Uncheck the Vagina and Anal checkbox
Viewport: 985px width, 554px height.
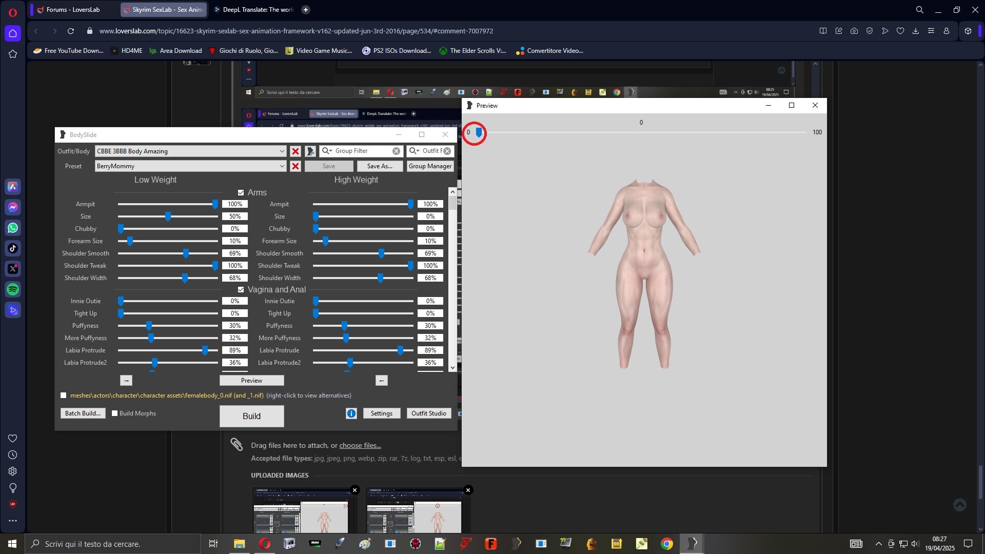241,289
